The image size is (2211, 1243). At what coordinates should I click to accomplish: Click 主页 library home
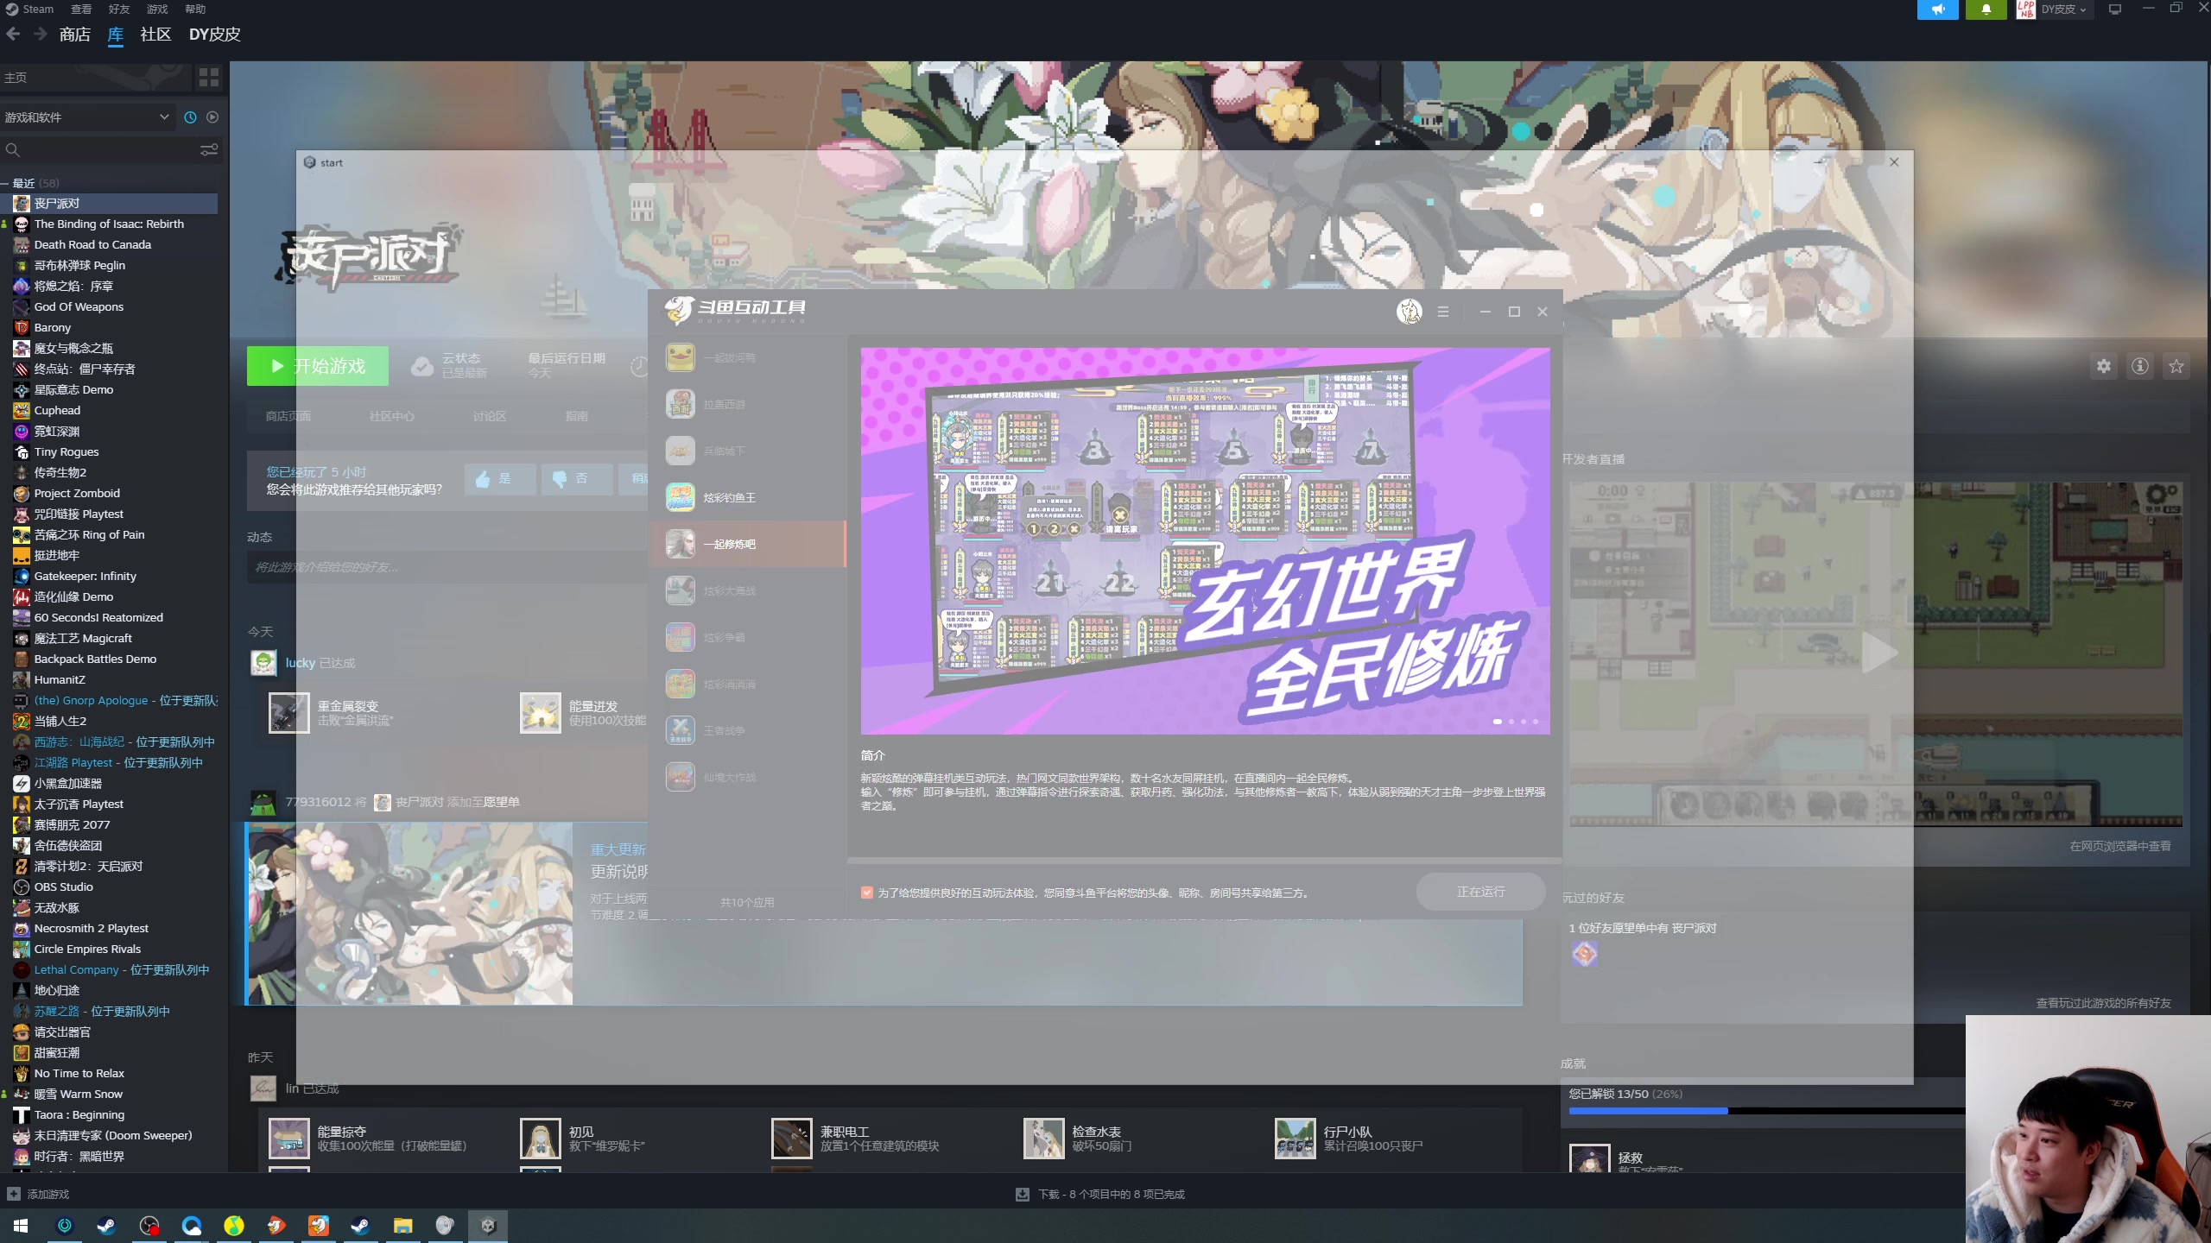[95, 78]
